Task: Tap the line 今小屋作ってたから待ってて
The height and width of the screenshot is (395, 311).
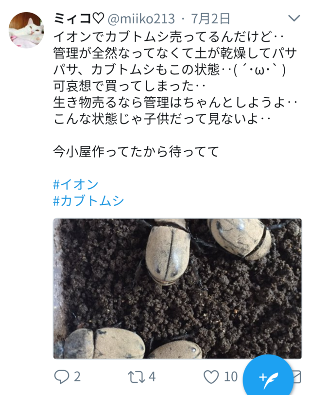Action: tap(136, 152)
